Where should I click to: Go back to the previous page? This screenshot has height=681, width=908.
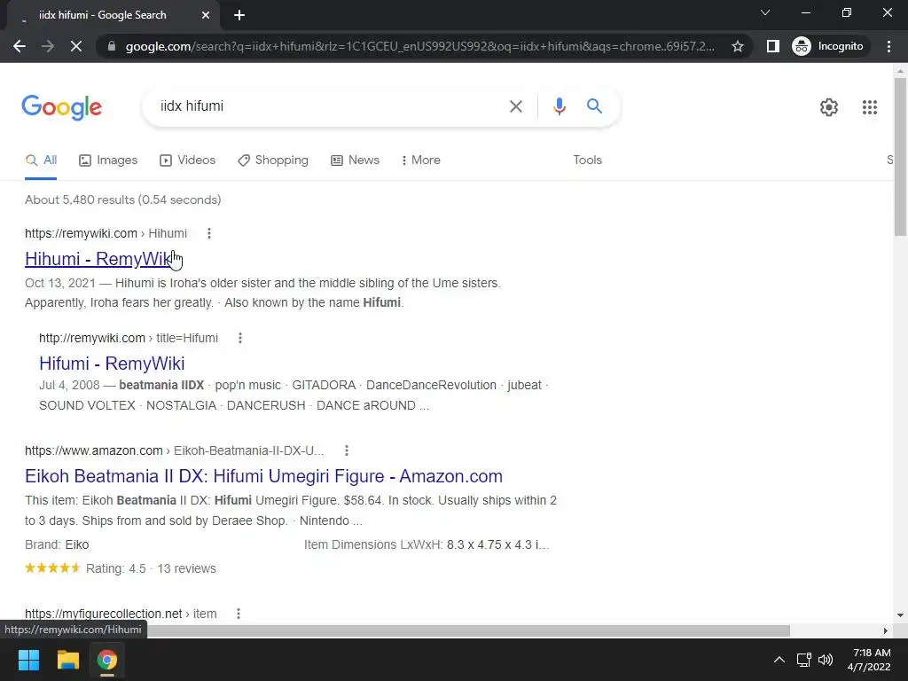point(20,46)
